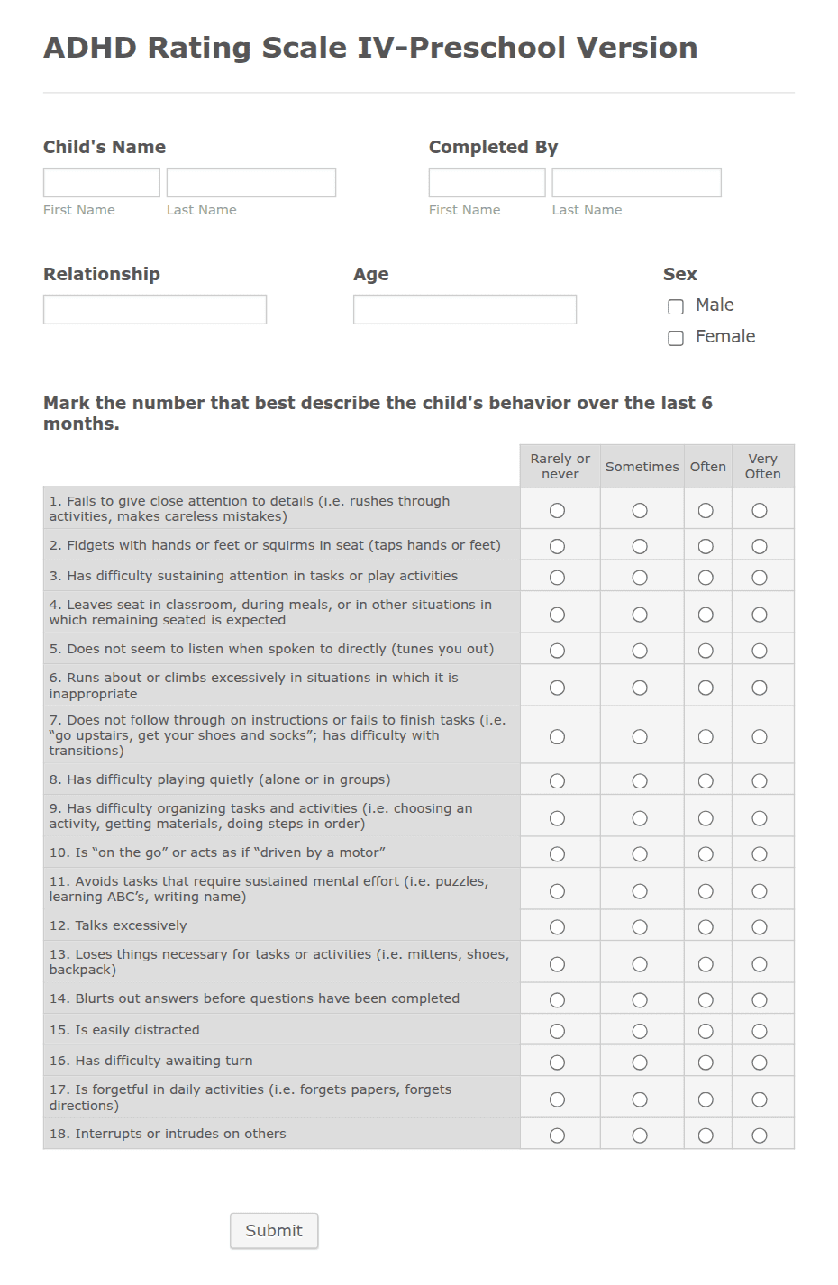Screen dimensions: 838x1285
Task: Click the Submit button
Action: 274,1230
